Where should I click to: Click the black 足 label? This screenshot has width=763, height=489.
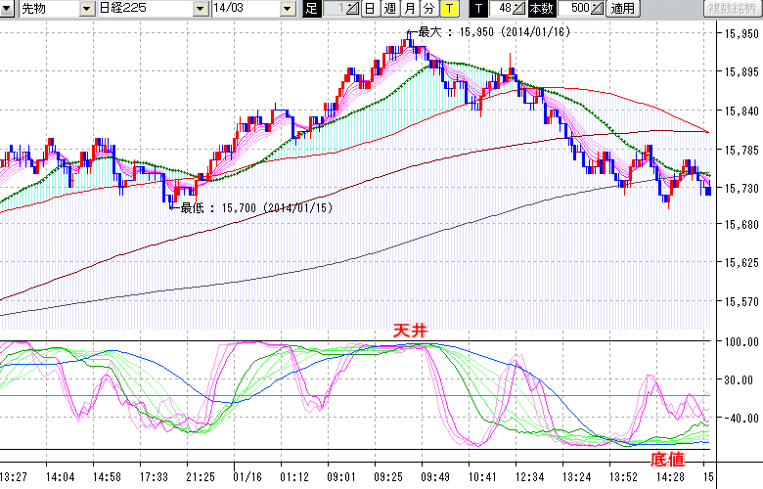(x=311, y=9)
